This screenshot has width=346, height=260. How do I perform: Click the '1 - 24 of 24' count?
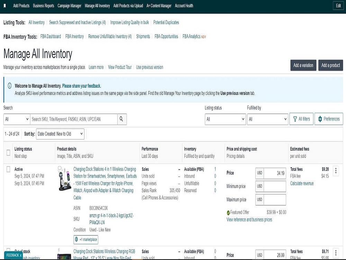point(12,134)
